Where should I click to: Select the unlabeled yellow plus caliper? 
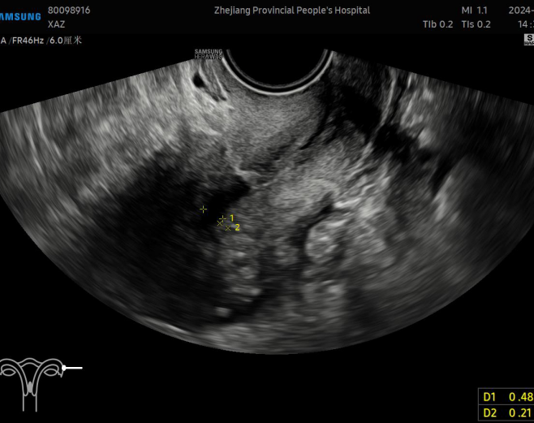point(204,209)
